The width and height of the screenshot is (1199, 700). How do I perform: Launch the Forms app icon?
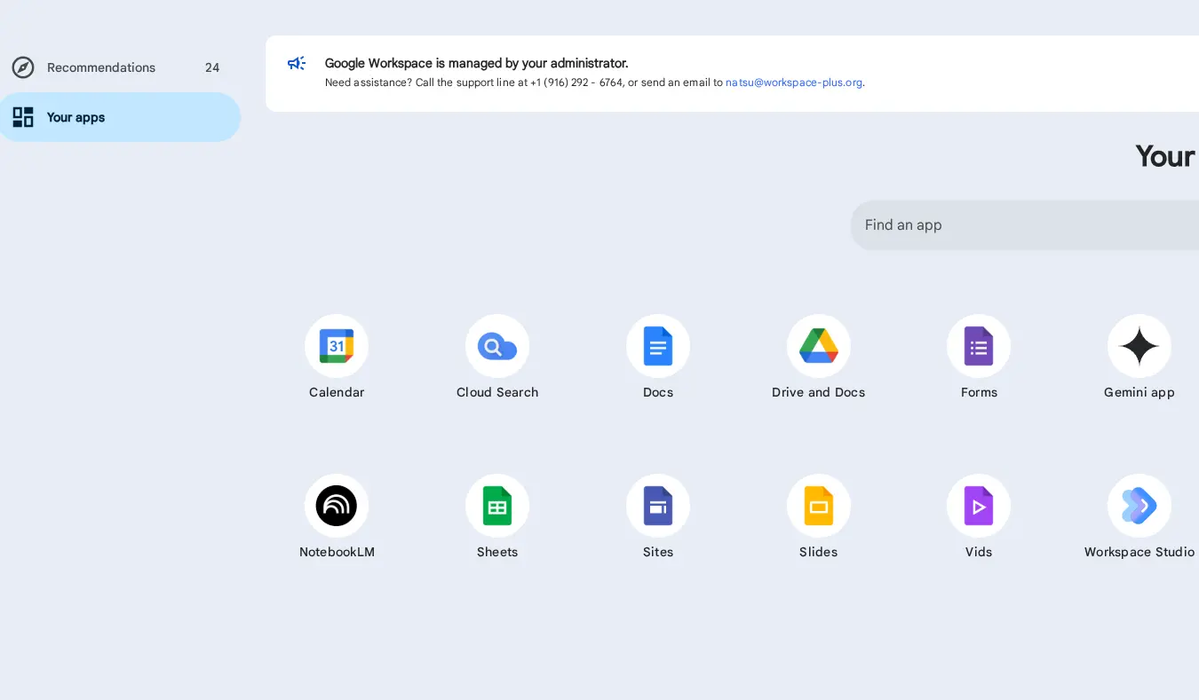click(x=979, y=346)
